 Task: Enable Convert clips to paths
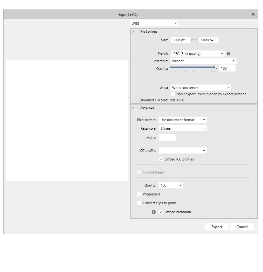pyautogui.click(x=139, y=203)
